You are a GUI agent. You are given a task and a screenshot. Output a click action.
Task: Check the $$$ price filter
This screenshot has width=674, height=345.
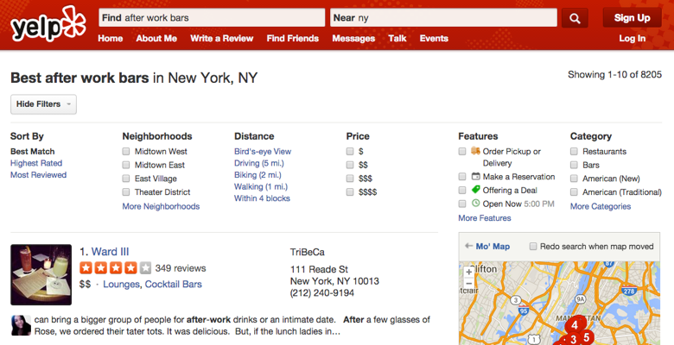(350, 179)
